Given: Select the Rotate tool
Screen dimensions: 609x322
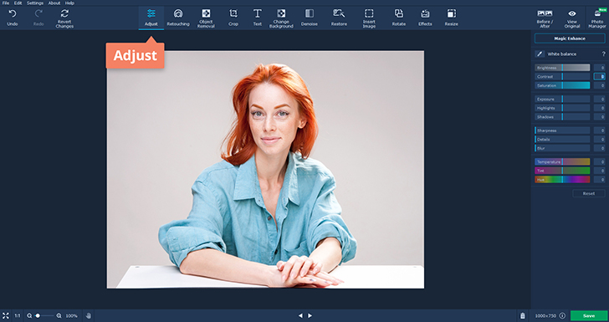Looking at the screenshot, I should click(x=399, y=18).
